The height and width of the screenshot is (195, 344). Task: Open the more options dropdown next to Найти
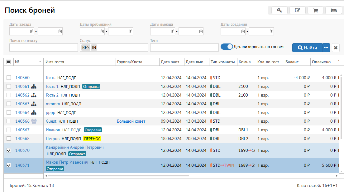(x=326, y=48)
